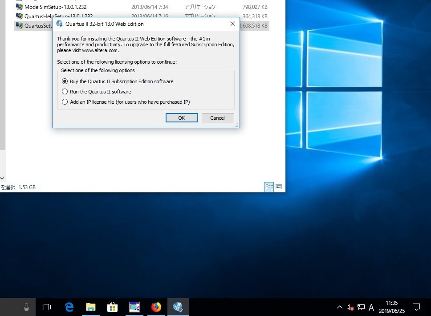Open the network status tray icon

[361, 307]
